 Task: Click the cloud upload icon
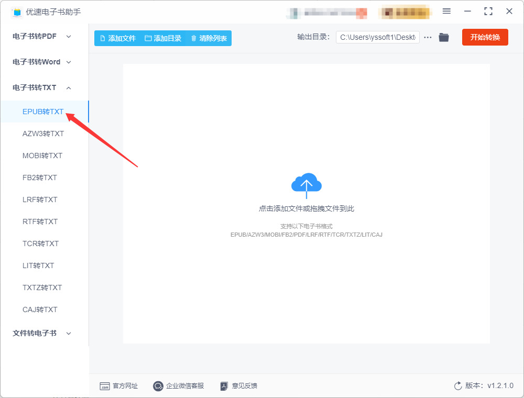[306, 185]
